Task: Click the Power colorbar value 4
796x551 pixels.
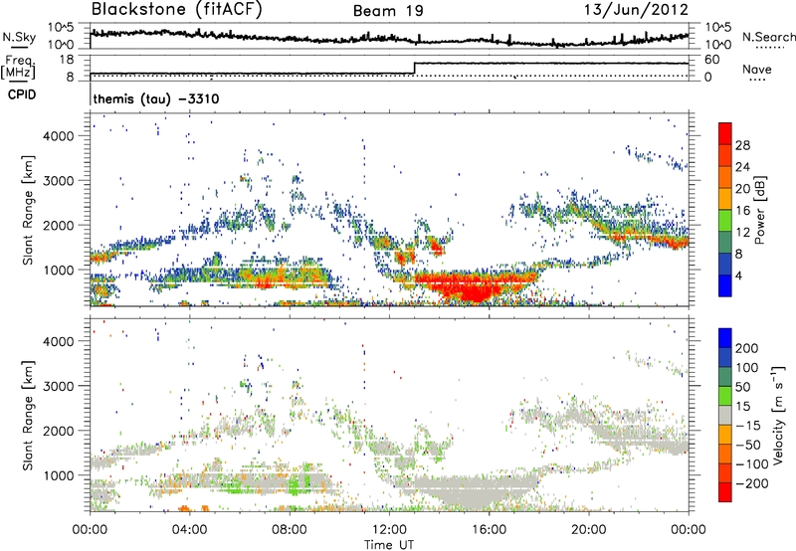Action: pos(738,275)
